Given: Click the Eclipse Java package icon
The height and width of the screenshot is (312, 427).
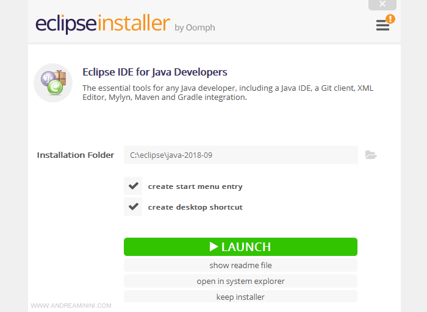Looking at the screenshot, I should (x=53, y=83).
